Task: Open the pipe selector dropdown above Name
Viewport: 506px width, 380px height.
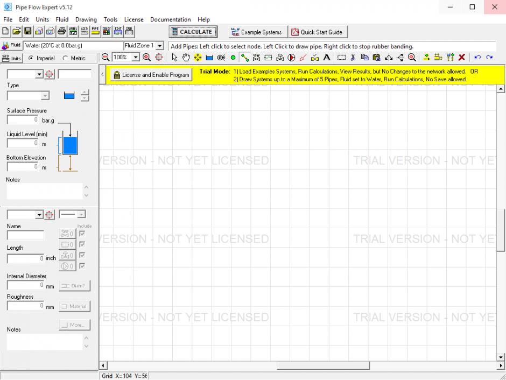Action: 39,215
